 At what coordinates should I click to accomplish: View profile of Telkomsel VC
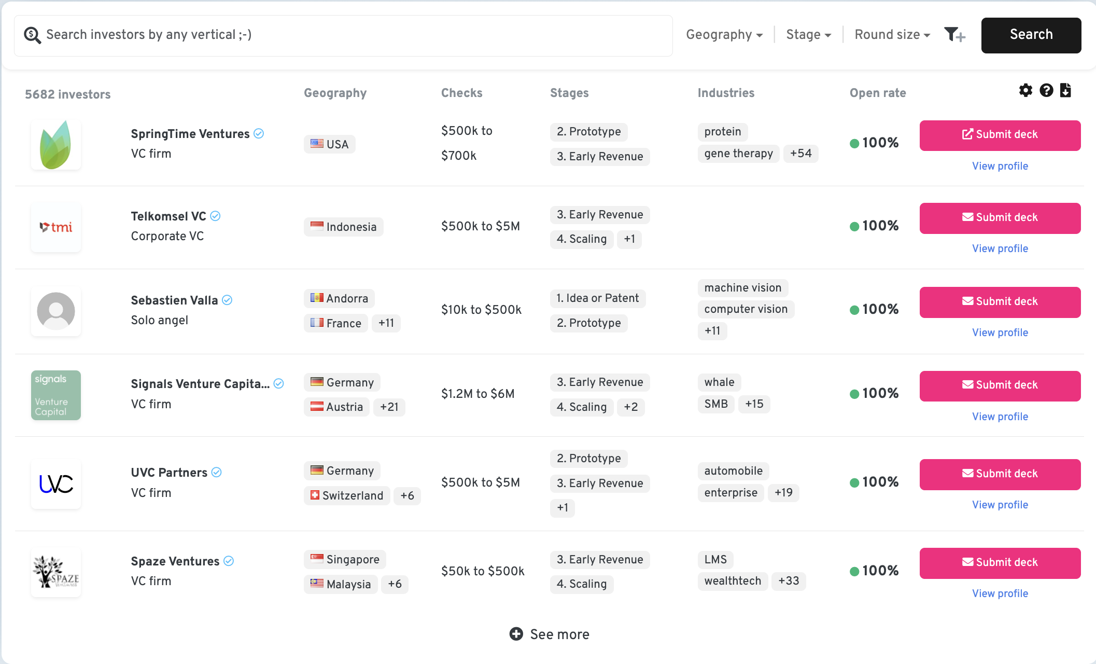tap(1000, 248)
